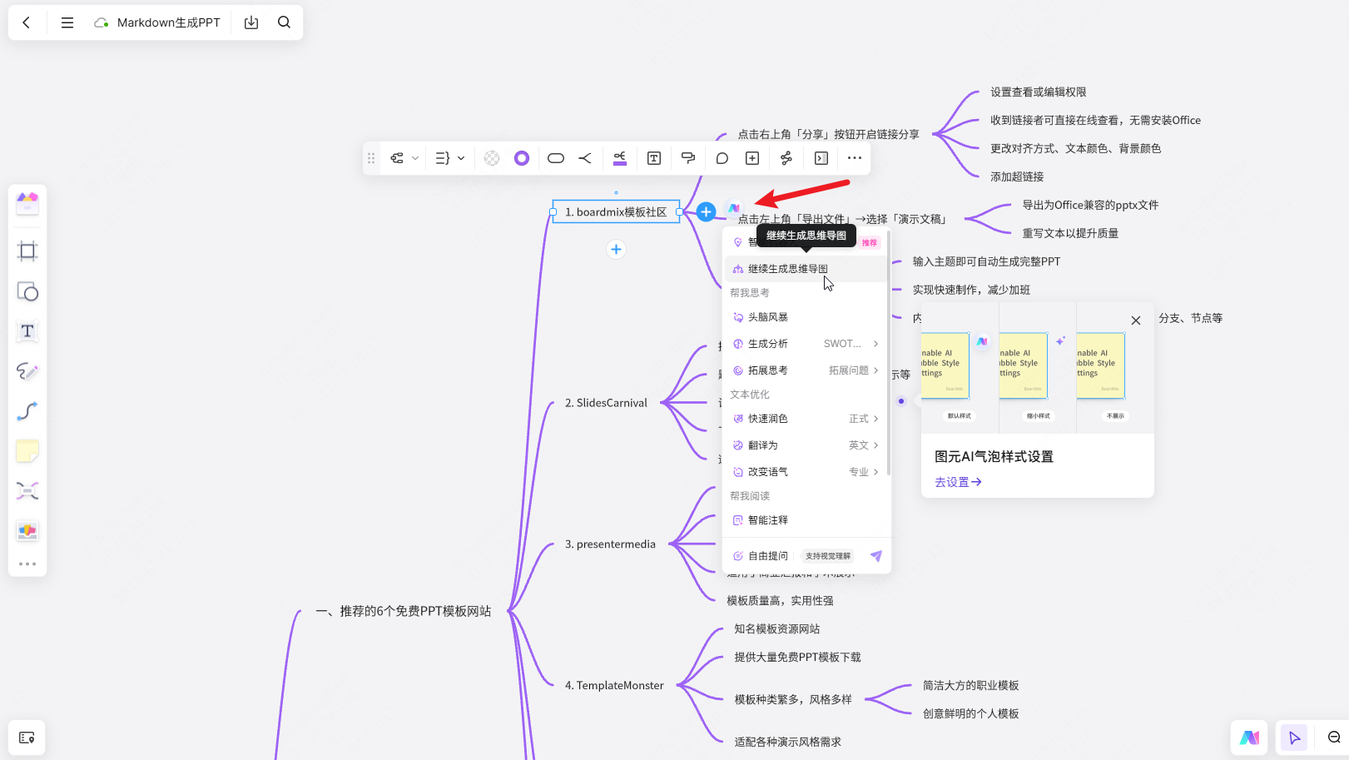The image size is (1349, 760).
Task: Select the Text tool in the left sidebar
Action: pos(27,331)
